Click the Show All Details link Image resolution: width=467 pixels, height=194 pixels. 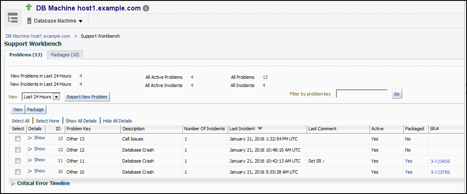82,121
